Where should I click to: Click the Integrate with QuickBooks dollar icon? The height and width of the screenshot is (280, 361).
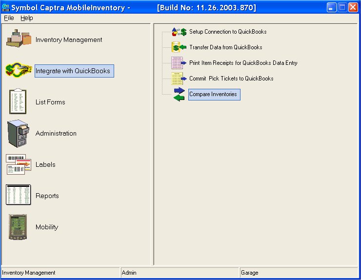(19, 70)
